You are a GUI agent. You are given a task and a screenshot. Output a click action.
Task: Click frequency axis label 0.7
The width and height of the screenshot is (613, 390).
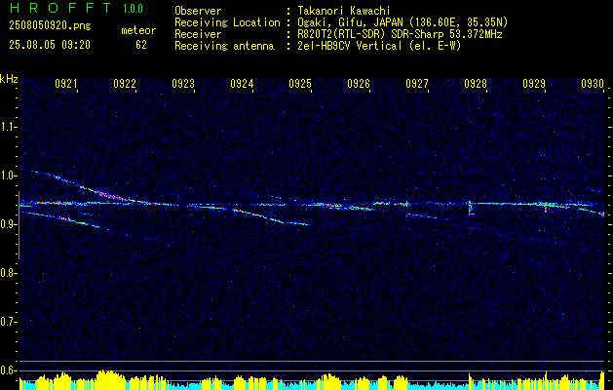(x=8, y=322)
